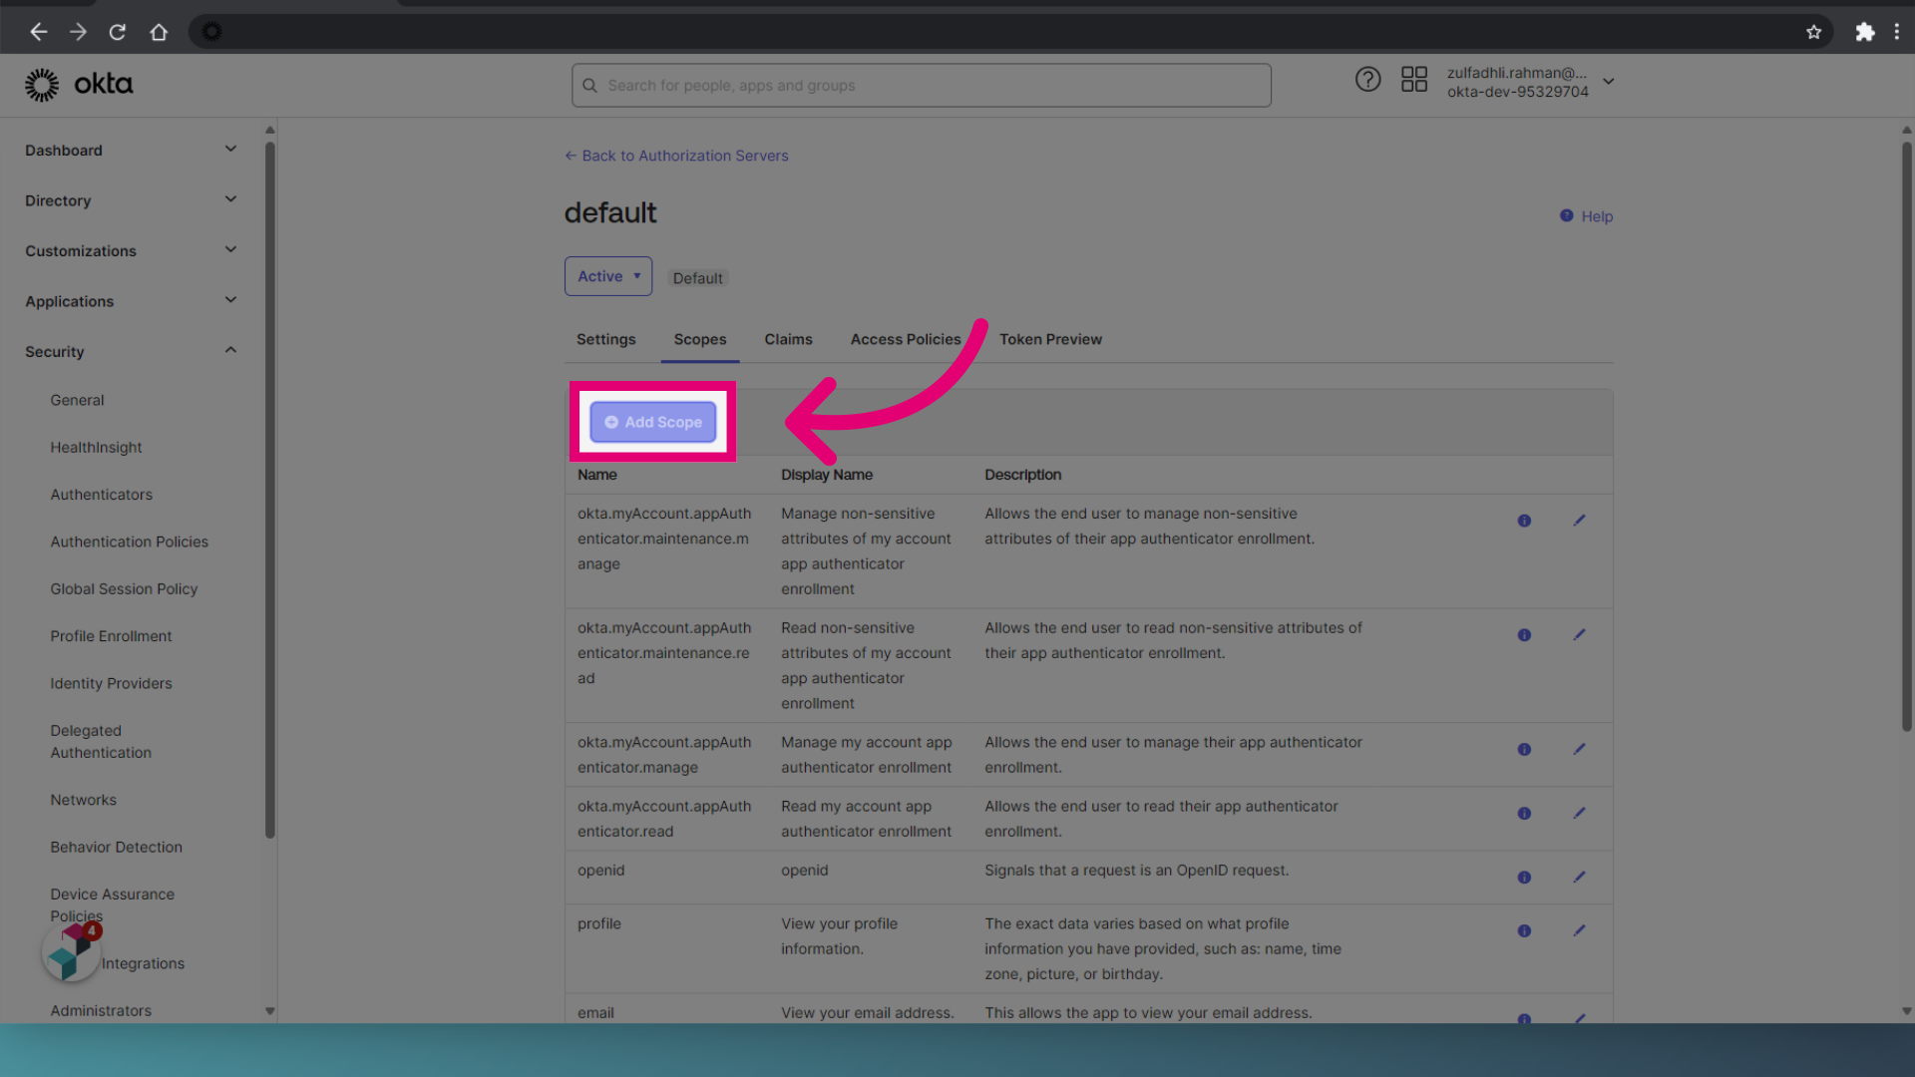Expand the Applications menu

pyautogui.click(x=132, y=301)
